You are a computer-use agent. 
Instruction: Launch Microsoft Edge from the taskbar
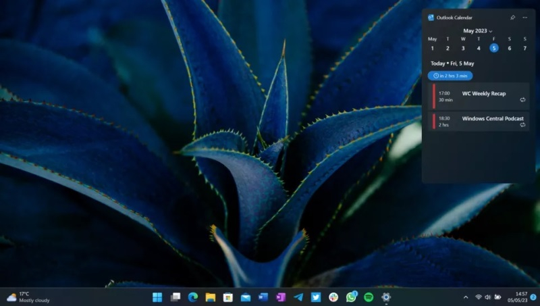pos(192,297)
